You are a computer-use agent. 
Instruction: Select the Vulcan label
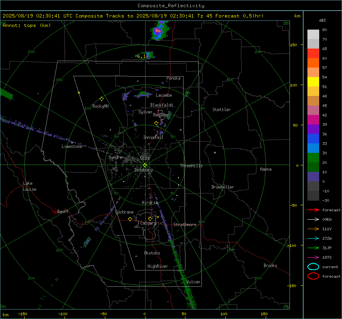pos(193,282)
